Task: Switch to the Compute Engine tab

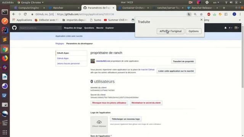Action: [x=29, y=8]
